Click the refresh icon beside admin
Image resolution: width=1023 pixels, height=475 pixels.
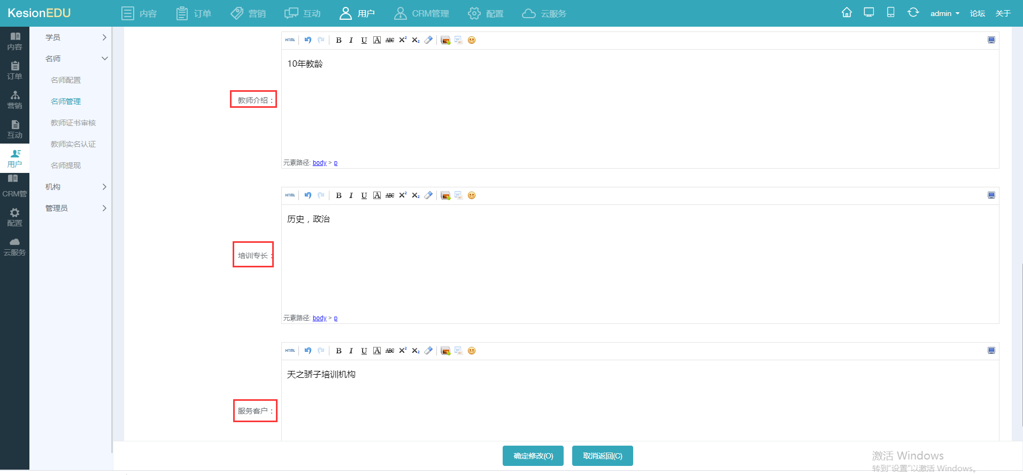(913, 13)
